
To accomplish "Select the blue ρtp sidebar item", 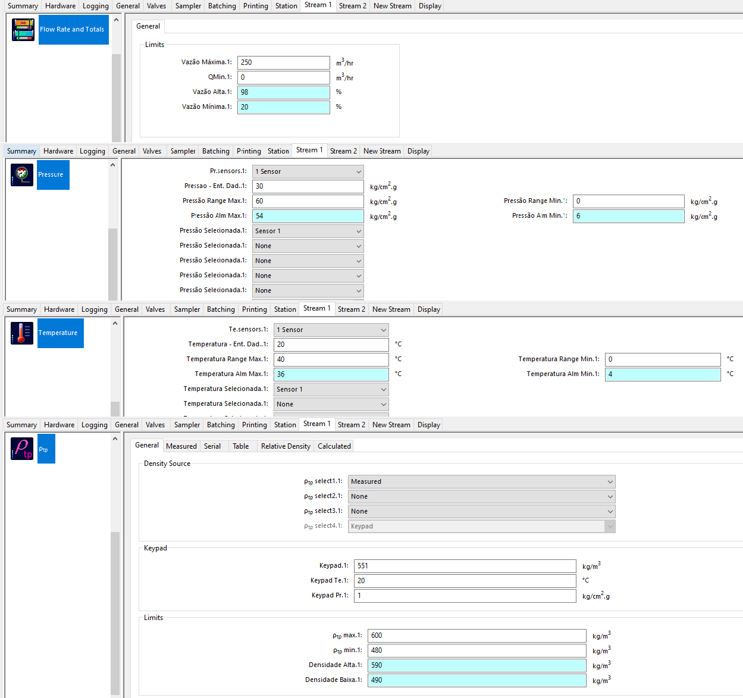I will (x=46, y=449).
